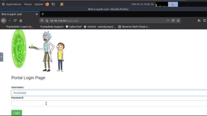This screenshot has width=207, height=116.
Task: Click the Applications grid icon
Action: point(3,4)
